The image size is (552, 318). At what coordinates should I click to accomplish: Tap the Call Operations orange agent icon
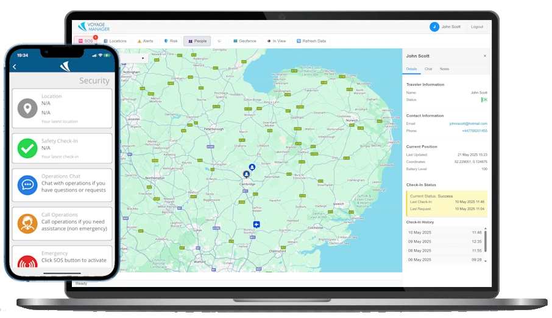coord(27,224)
